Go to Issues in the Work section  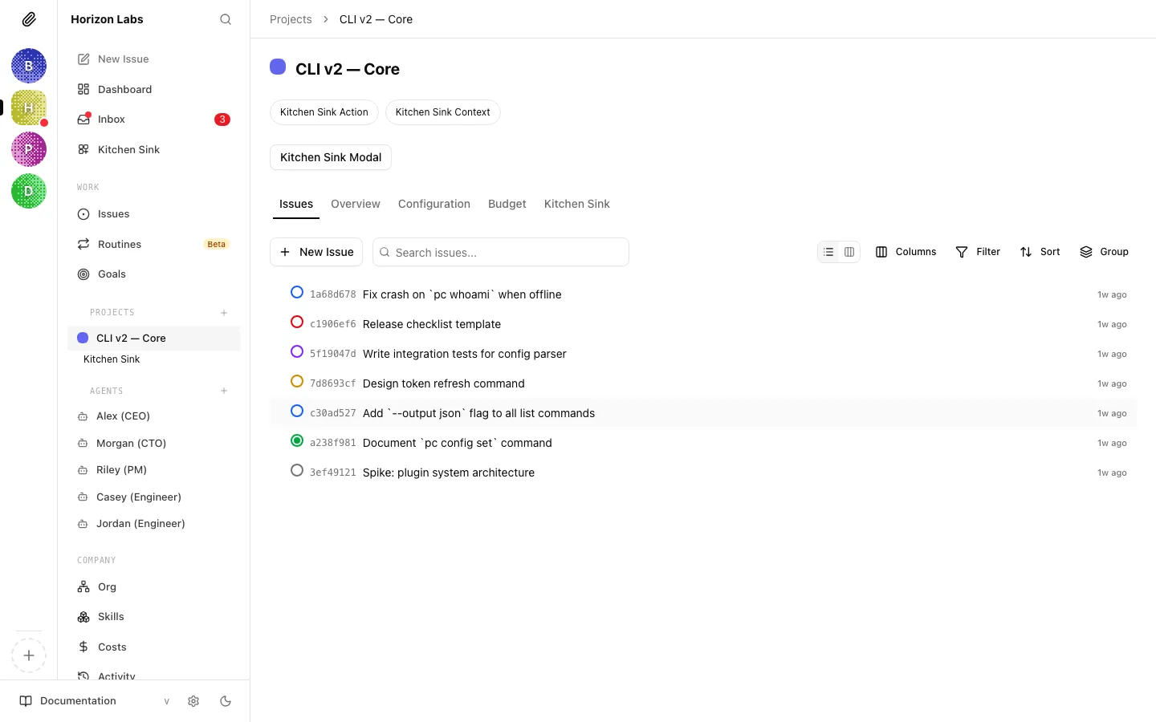(x=153, y=214)
